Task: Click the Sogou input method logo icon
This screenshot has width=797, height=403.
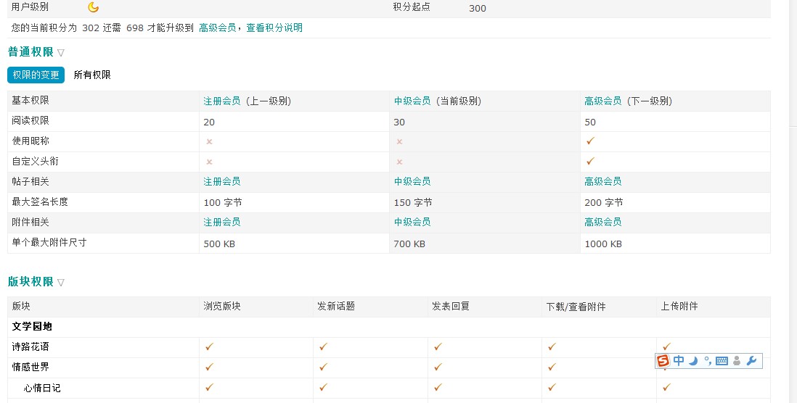Action: [663, 360]
